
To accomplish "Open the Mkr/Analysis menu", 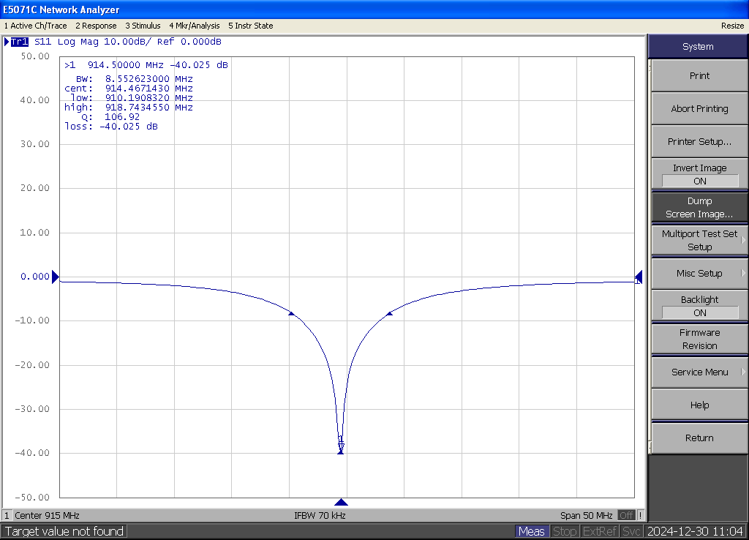I will click(193, 26).
